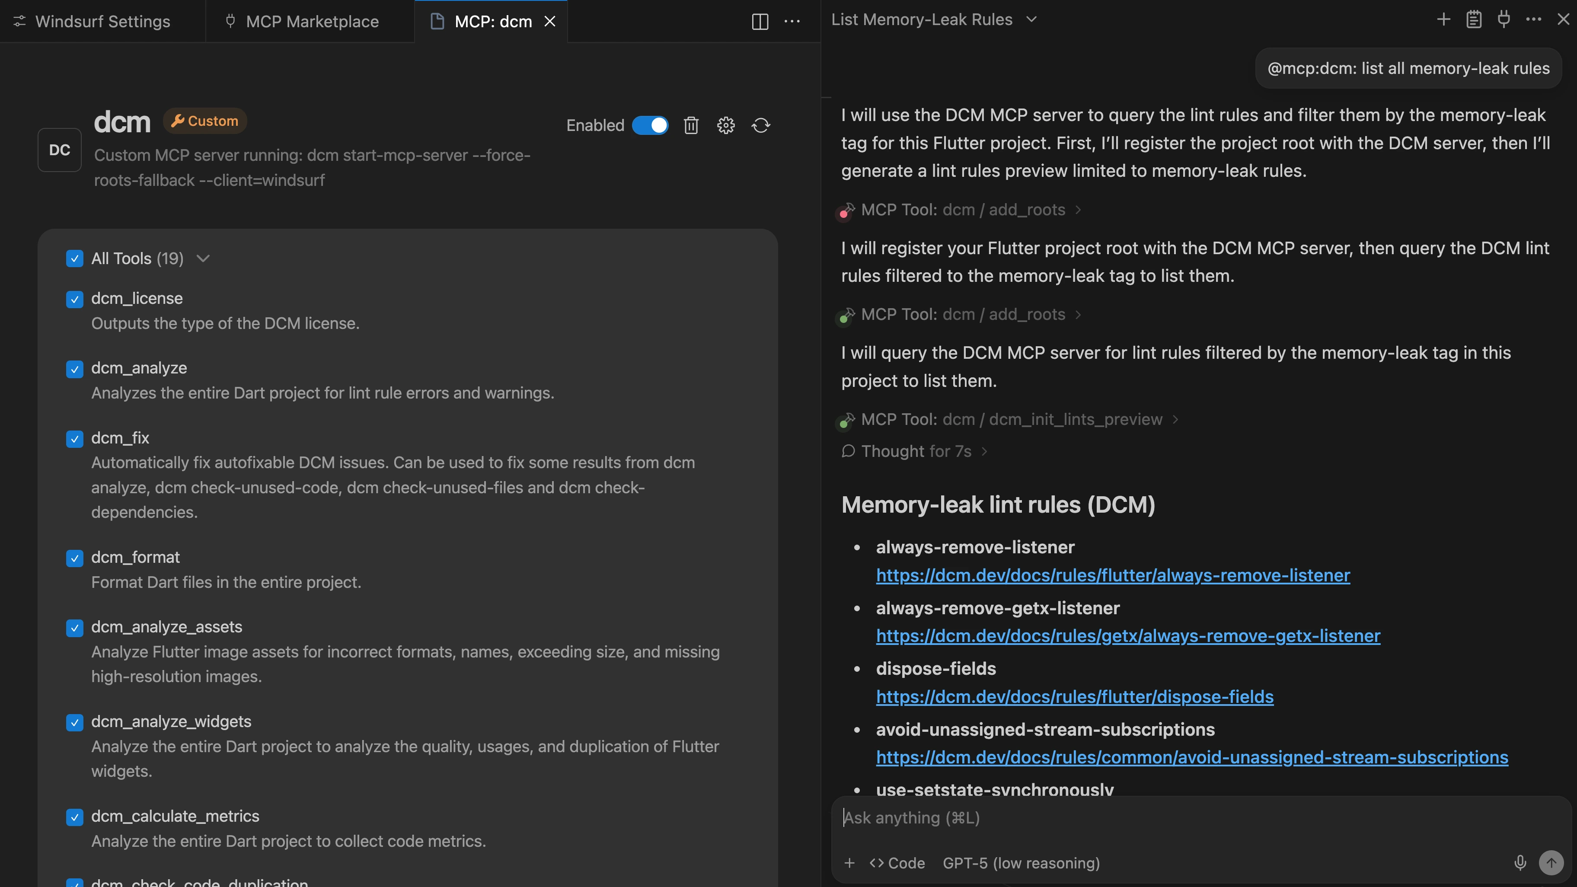Delete the dcm server with trash icon
The height and width of the screenshot is (887, 1577).
point(690,125)
